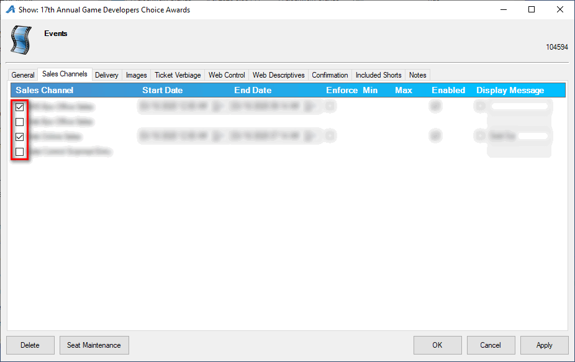Check the bottom-most sales channel row checkbox
Viewport: 575px width, 362px height.
(19, 152)
